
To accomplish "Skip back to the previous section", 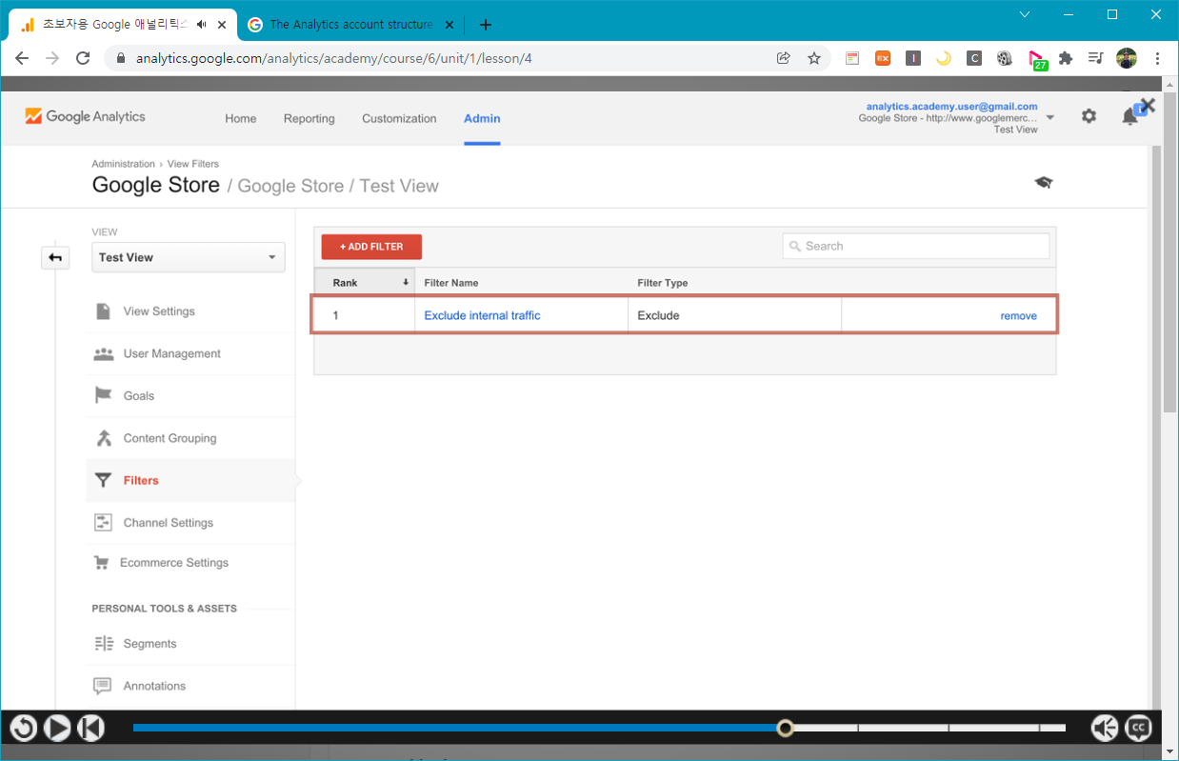I will [90, 729].
